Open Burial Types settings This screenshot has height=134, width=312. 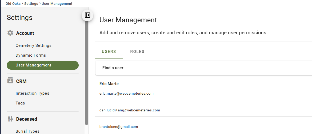point(27,131)
